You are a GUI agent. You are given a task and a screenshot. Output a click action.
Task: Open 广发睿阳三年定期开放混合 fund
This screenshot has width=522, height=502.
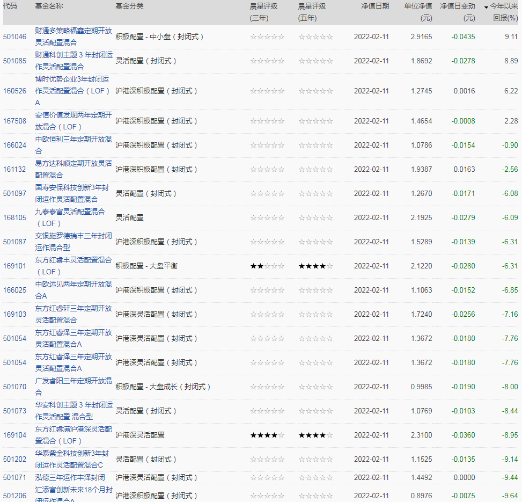coord(73,387)
